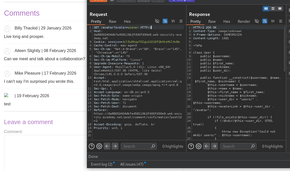Open help for the Request editor
This screenshot has width=290, height=171.
(x=91, y=146)
